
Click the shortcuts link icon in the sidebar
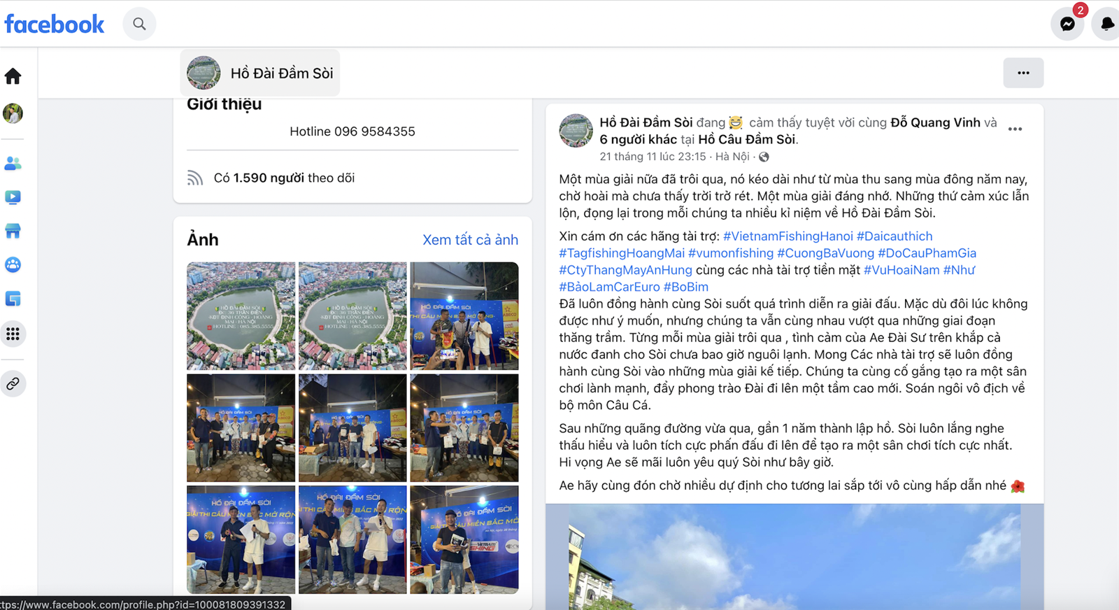tap(13, 384)
